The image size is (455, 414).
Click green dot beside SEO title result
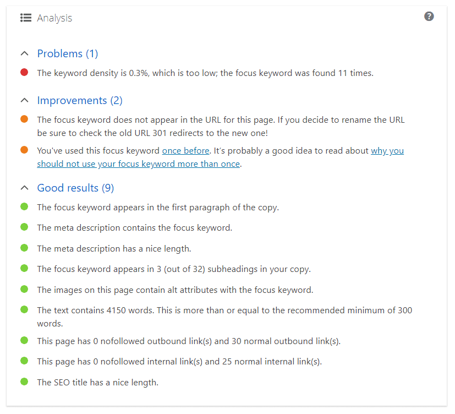[24, 382]
